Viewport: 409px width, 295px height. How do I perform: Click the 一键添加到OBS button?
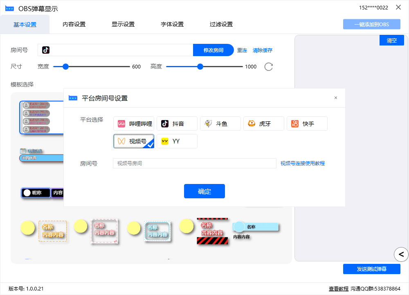click(371, 24)
